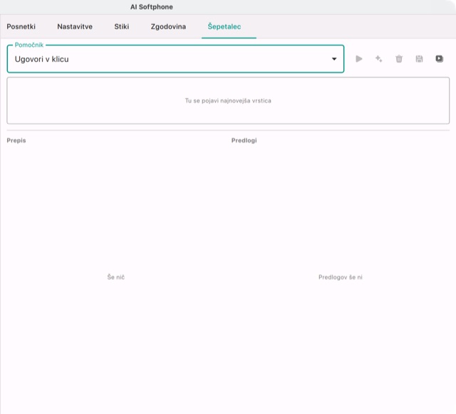Go to the Stiki tab
This screenshot has width=456, height=414.
tap(122, 26)
